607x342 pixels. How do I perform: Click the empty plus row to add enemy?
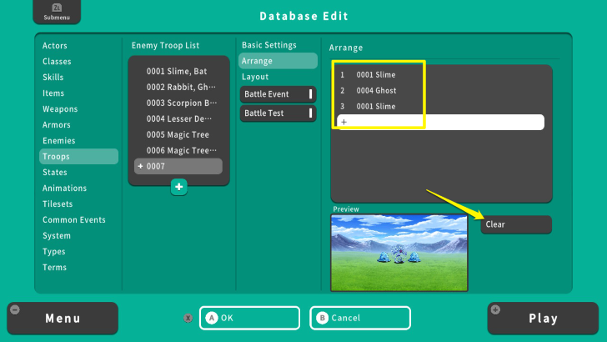(x=440, y=123)
